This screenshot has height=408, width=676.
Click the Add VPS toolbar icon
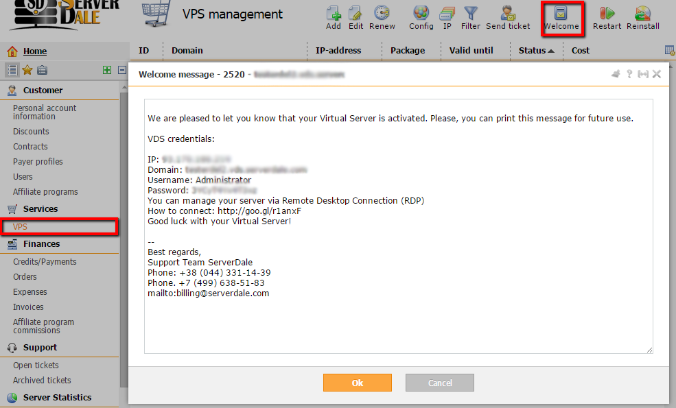(334, 13)
